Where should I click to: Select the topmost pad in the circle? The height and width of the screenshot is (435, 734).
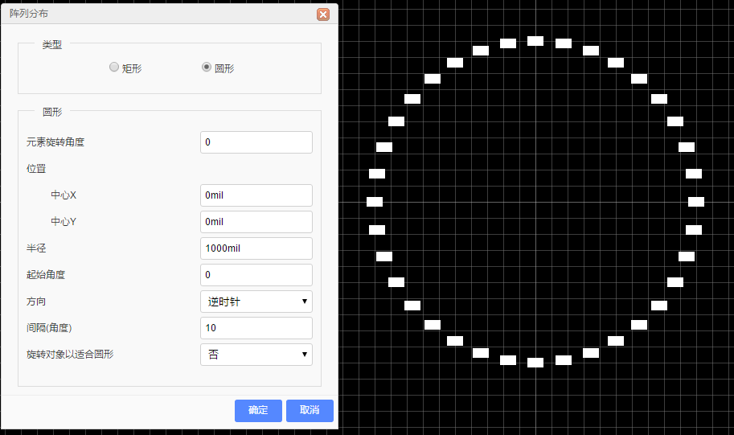pyautogui.click(x=535, y=40)
